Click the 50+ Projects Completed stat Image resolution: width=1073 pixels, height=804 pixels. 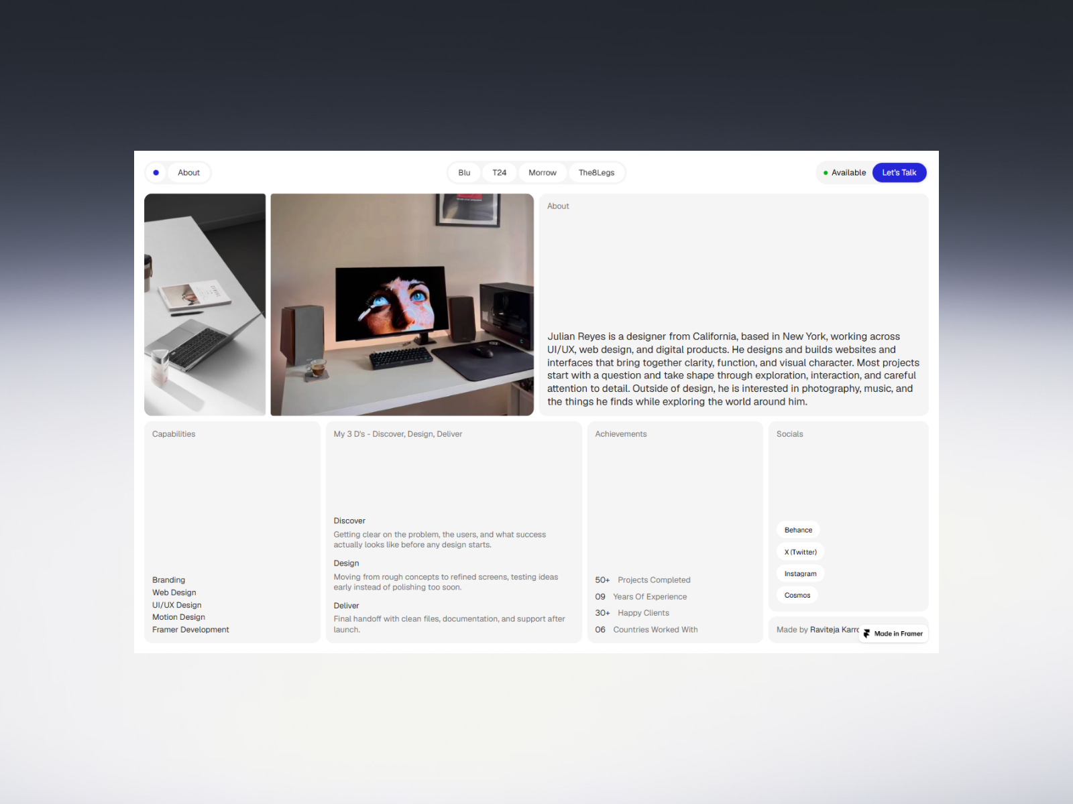(x=642, y=580)
